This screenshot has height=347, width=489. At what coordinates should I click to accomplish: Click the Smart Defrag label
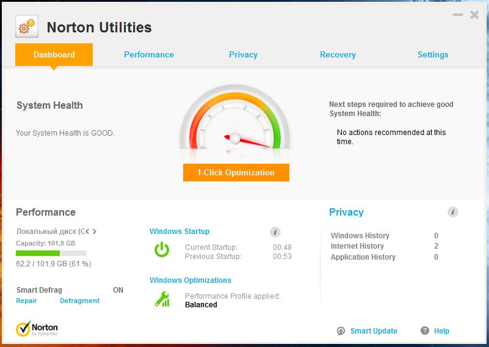pos(39,290)
